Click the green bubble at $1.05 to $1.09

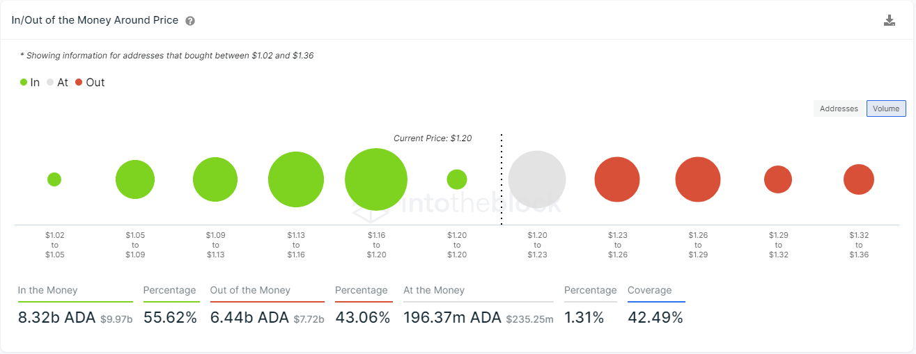(x=135, y=179)
